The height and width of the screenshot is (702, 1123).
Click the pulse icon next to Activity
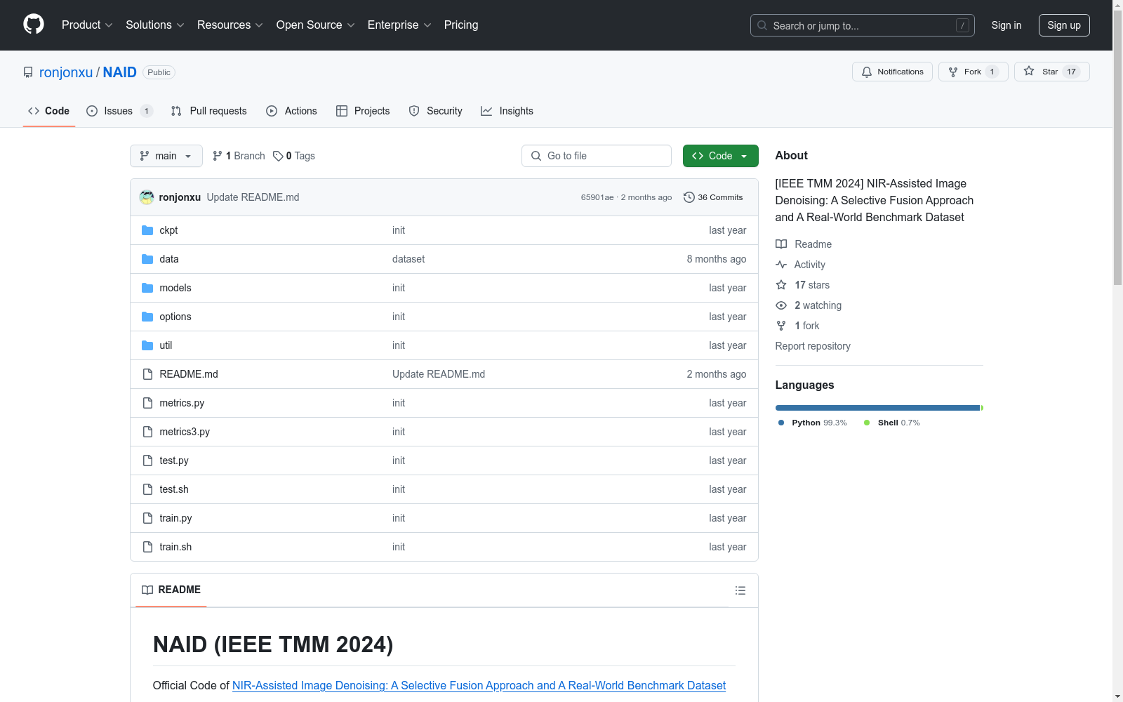tap(781, 265)
